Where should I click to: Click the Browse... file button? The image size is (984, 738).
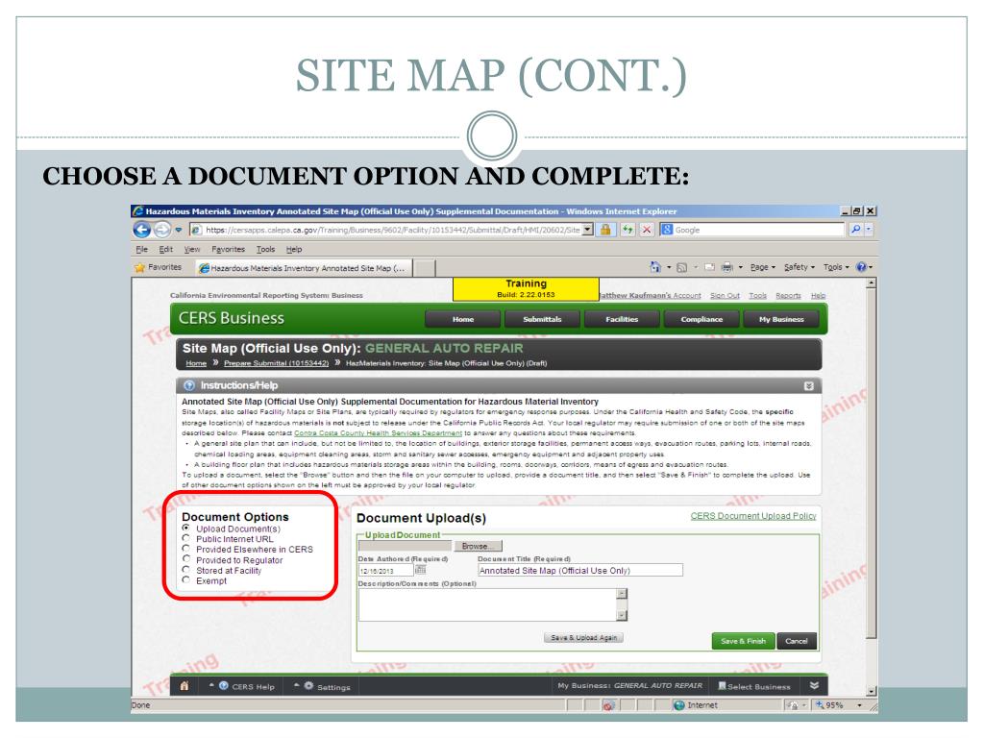(478, 546)
